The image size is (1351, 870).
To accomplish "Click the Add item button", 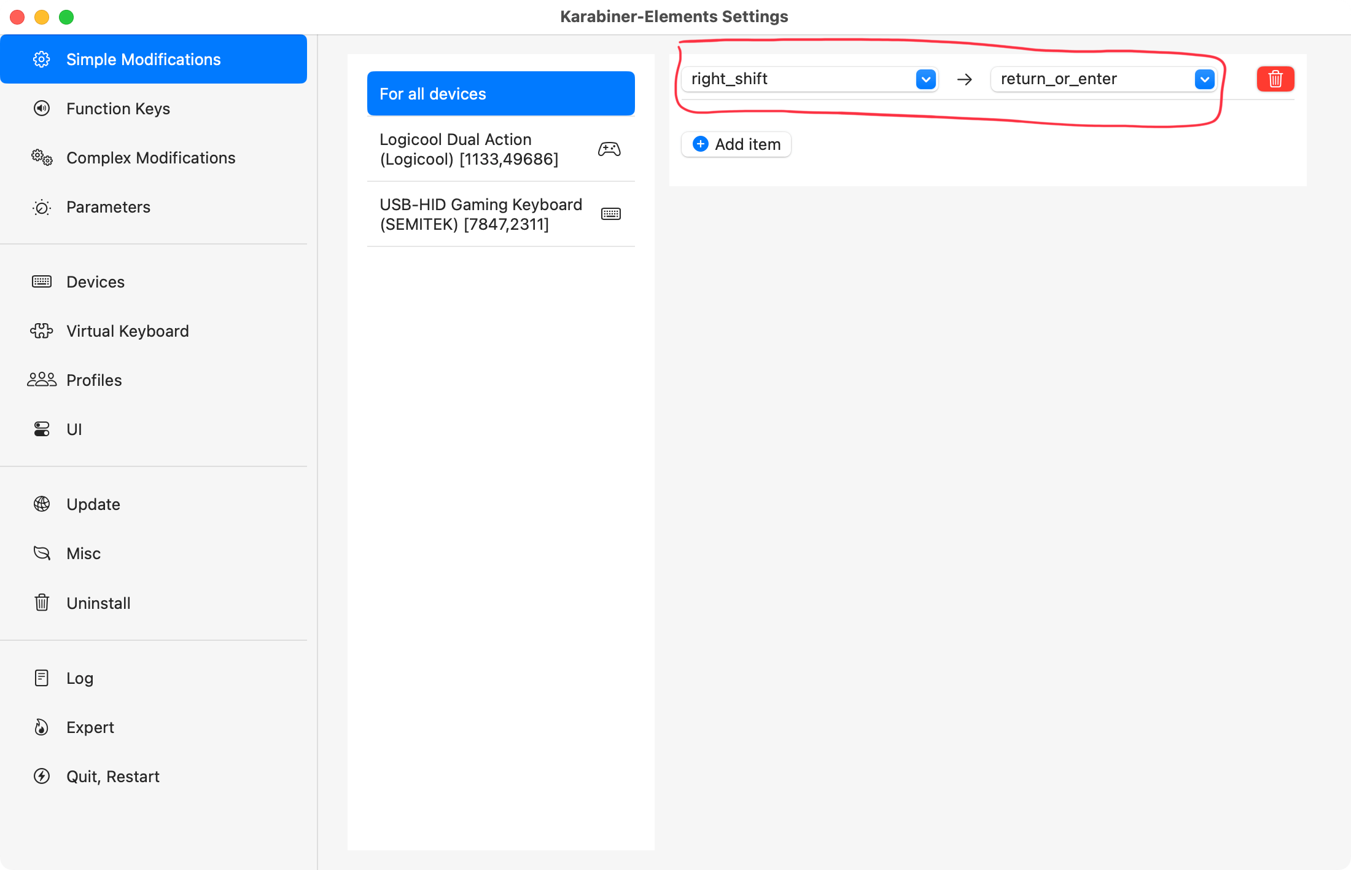I will [x=736, y=144].
